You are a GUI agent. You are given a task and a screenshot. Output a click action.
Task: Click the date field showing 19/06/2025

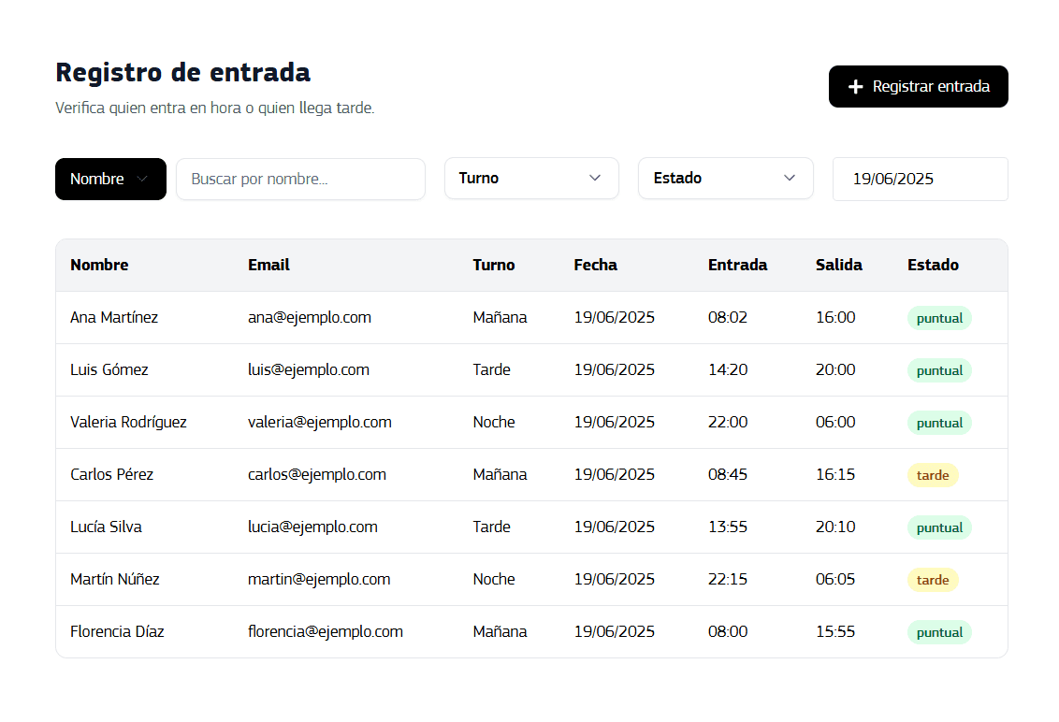(920, 179)
